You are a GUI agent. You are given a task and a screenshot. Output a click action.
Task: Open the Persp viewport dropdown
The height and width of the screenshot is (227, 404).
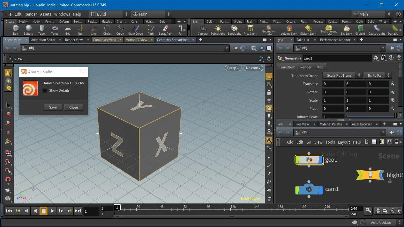coord(233,68)
